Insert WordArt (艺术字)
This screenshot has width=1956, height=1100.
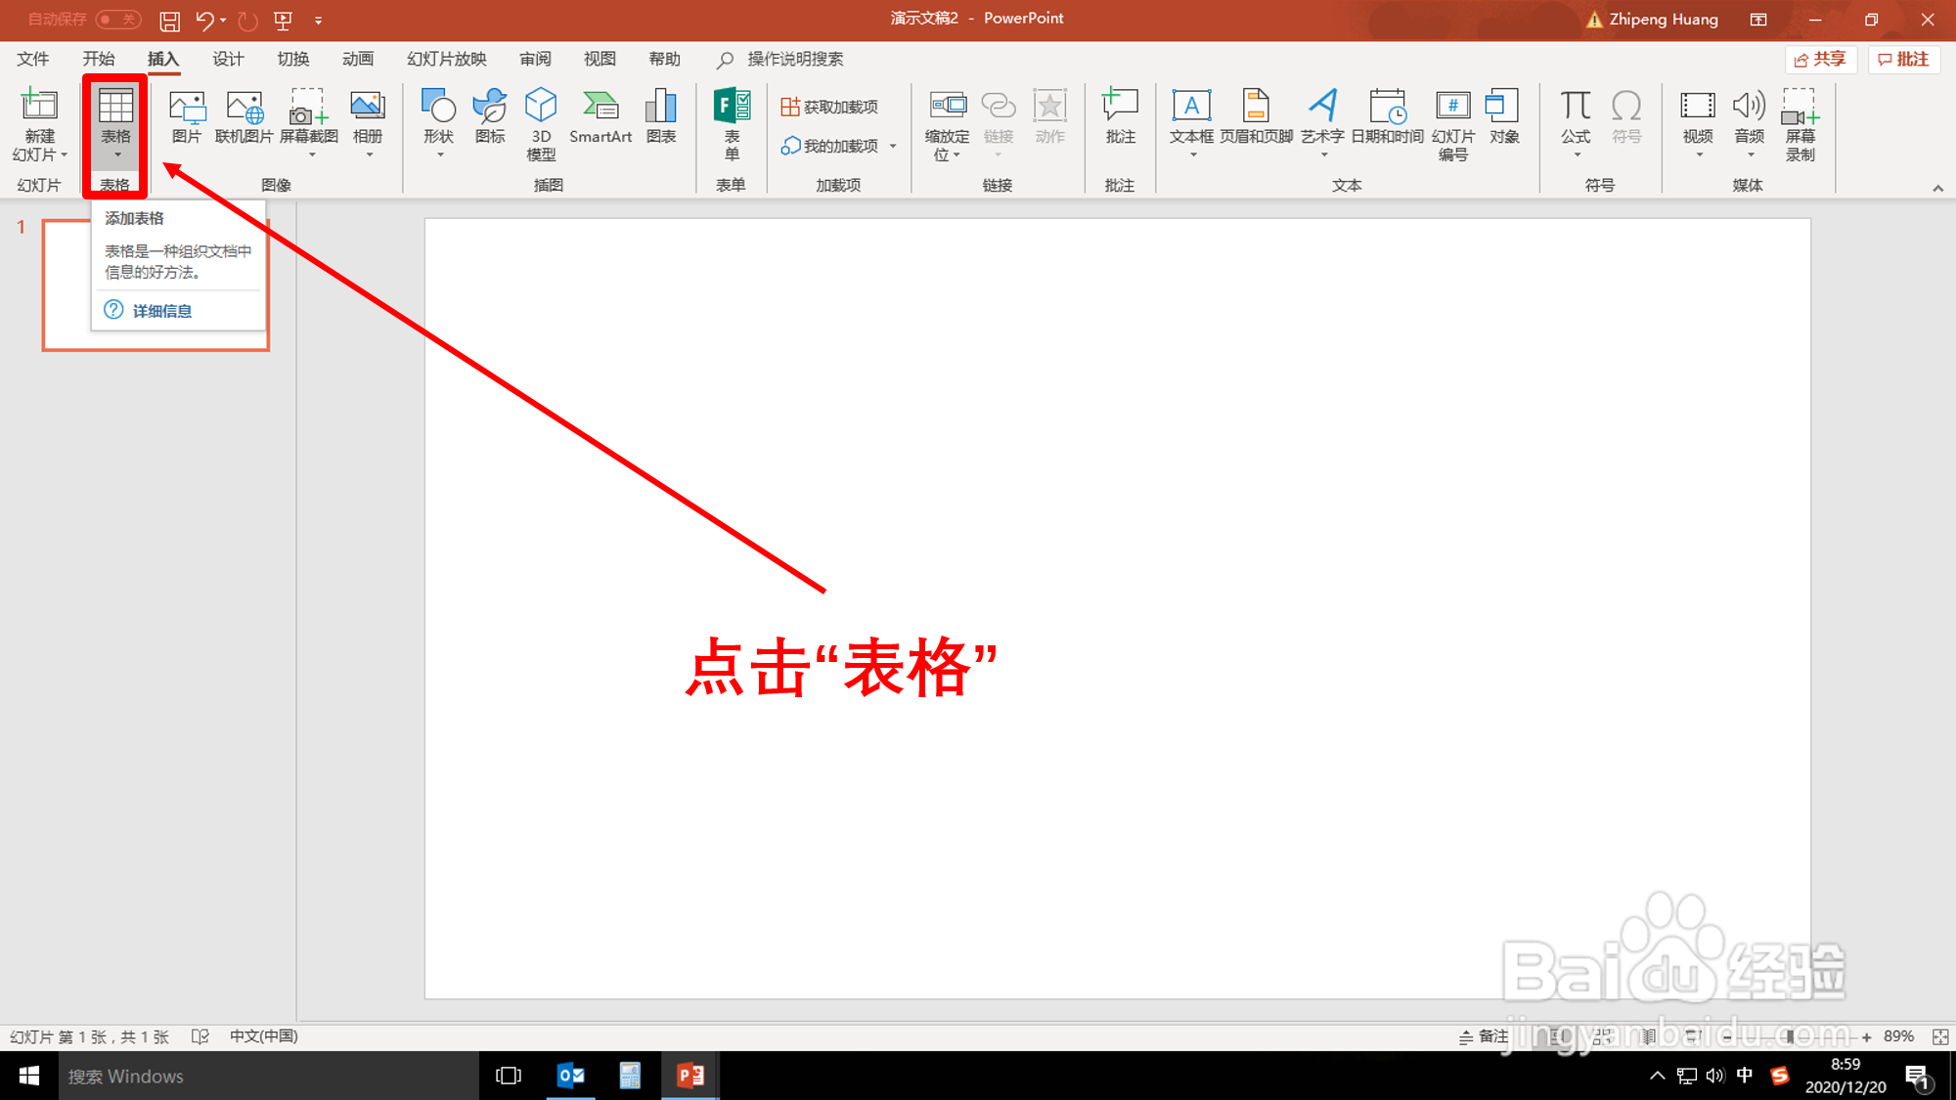tap(1322, 122)
